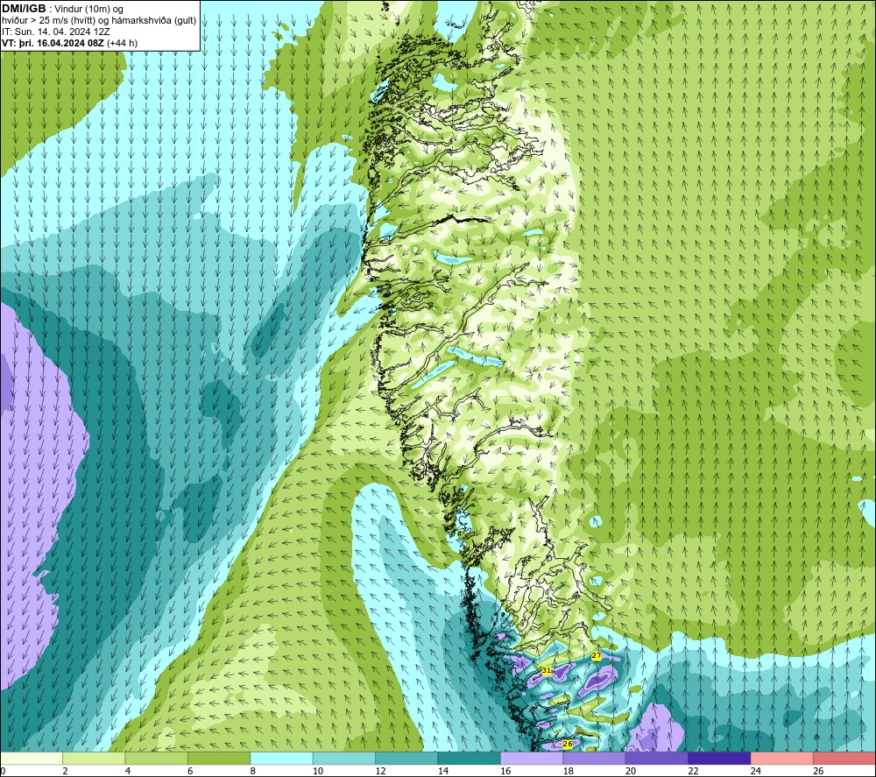Click the DMI/IGB title text

click(24, 9)
